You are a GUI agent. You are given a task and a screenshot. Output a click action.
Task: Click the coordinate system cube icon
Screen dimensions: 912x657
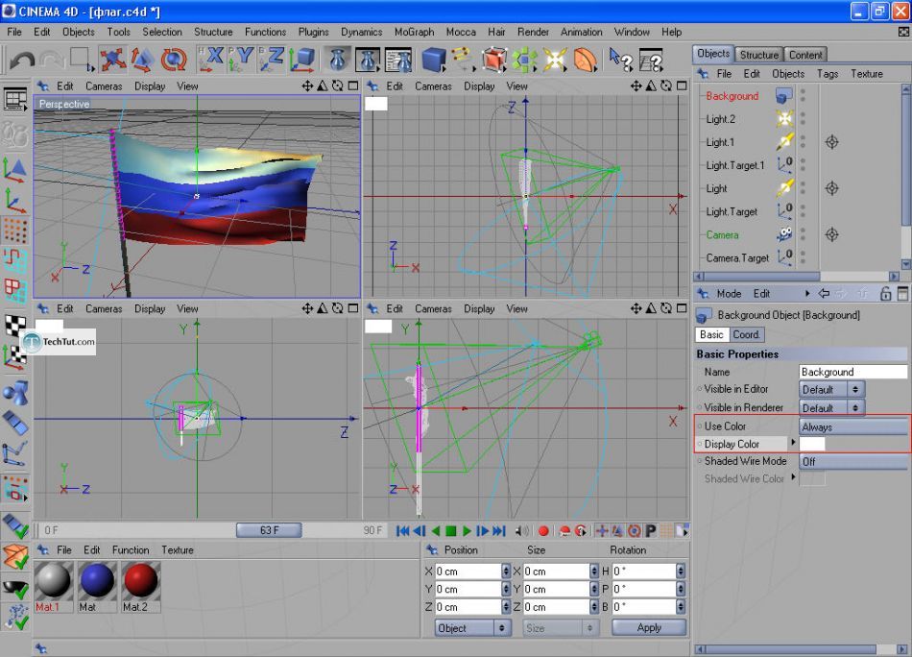pyautogui.click(x=302, y=60)
